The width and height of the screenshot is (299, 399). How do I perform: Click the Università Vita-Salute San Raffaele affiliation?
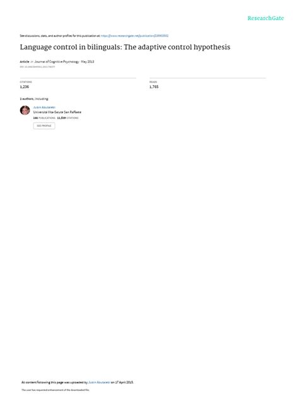pyautogui.click(x=57, y=112)
